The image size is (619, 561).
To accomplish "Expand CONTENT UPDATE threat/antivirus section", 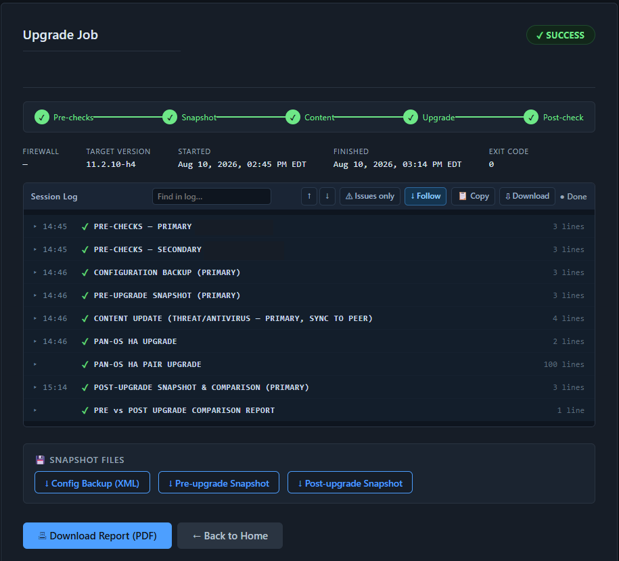I will click(35, 318).
